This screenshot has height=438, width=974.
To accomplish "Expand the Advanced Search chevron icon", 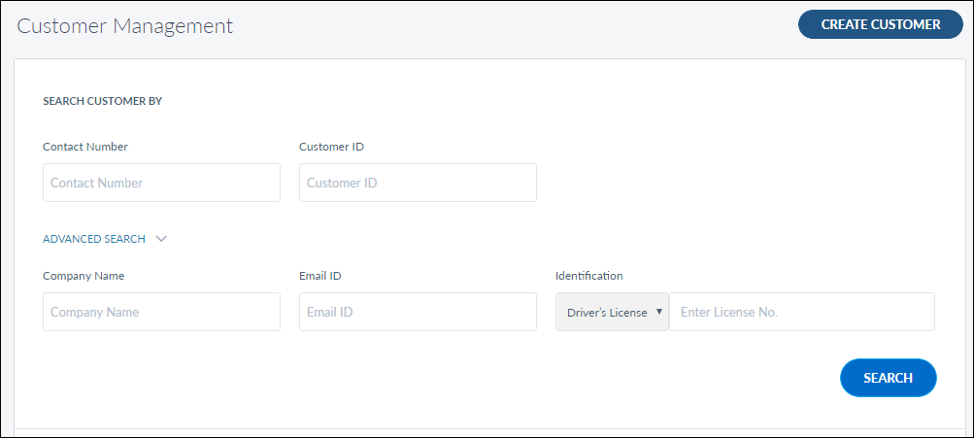I will 161,239.
